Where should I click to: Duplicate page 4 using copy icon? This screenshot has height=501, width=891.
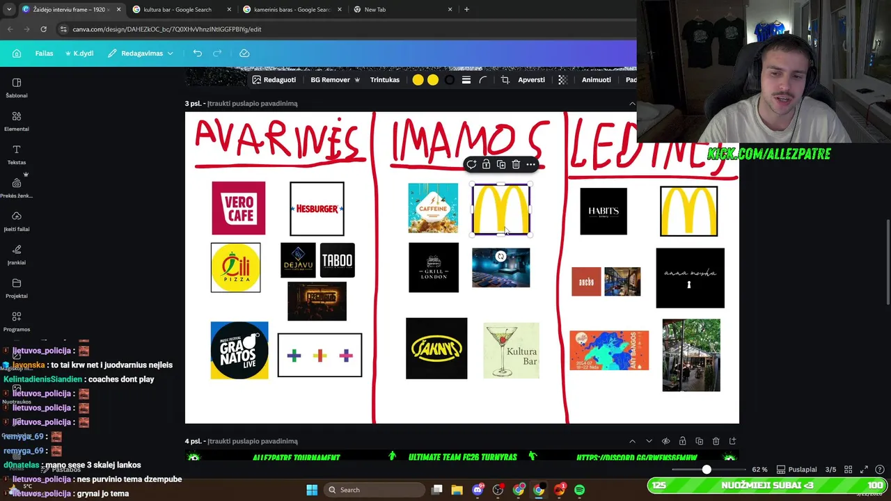[x=699, y=441]
